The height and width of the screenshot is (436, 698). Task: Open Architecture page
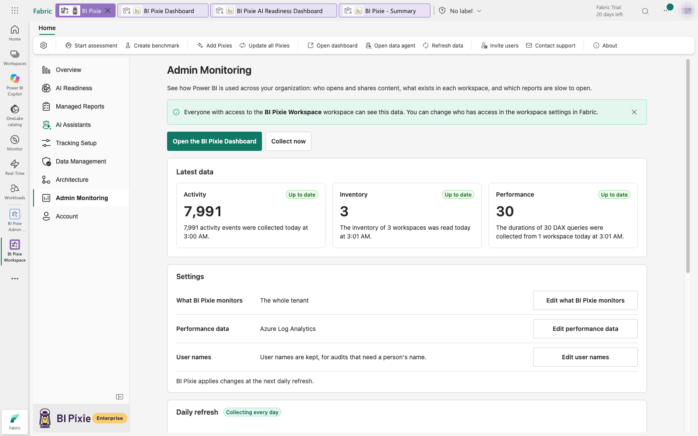(x=81, y=180)
